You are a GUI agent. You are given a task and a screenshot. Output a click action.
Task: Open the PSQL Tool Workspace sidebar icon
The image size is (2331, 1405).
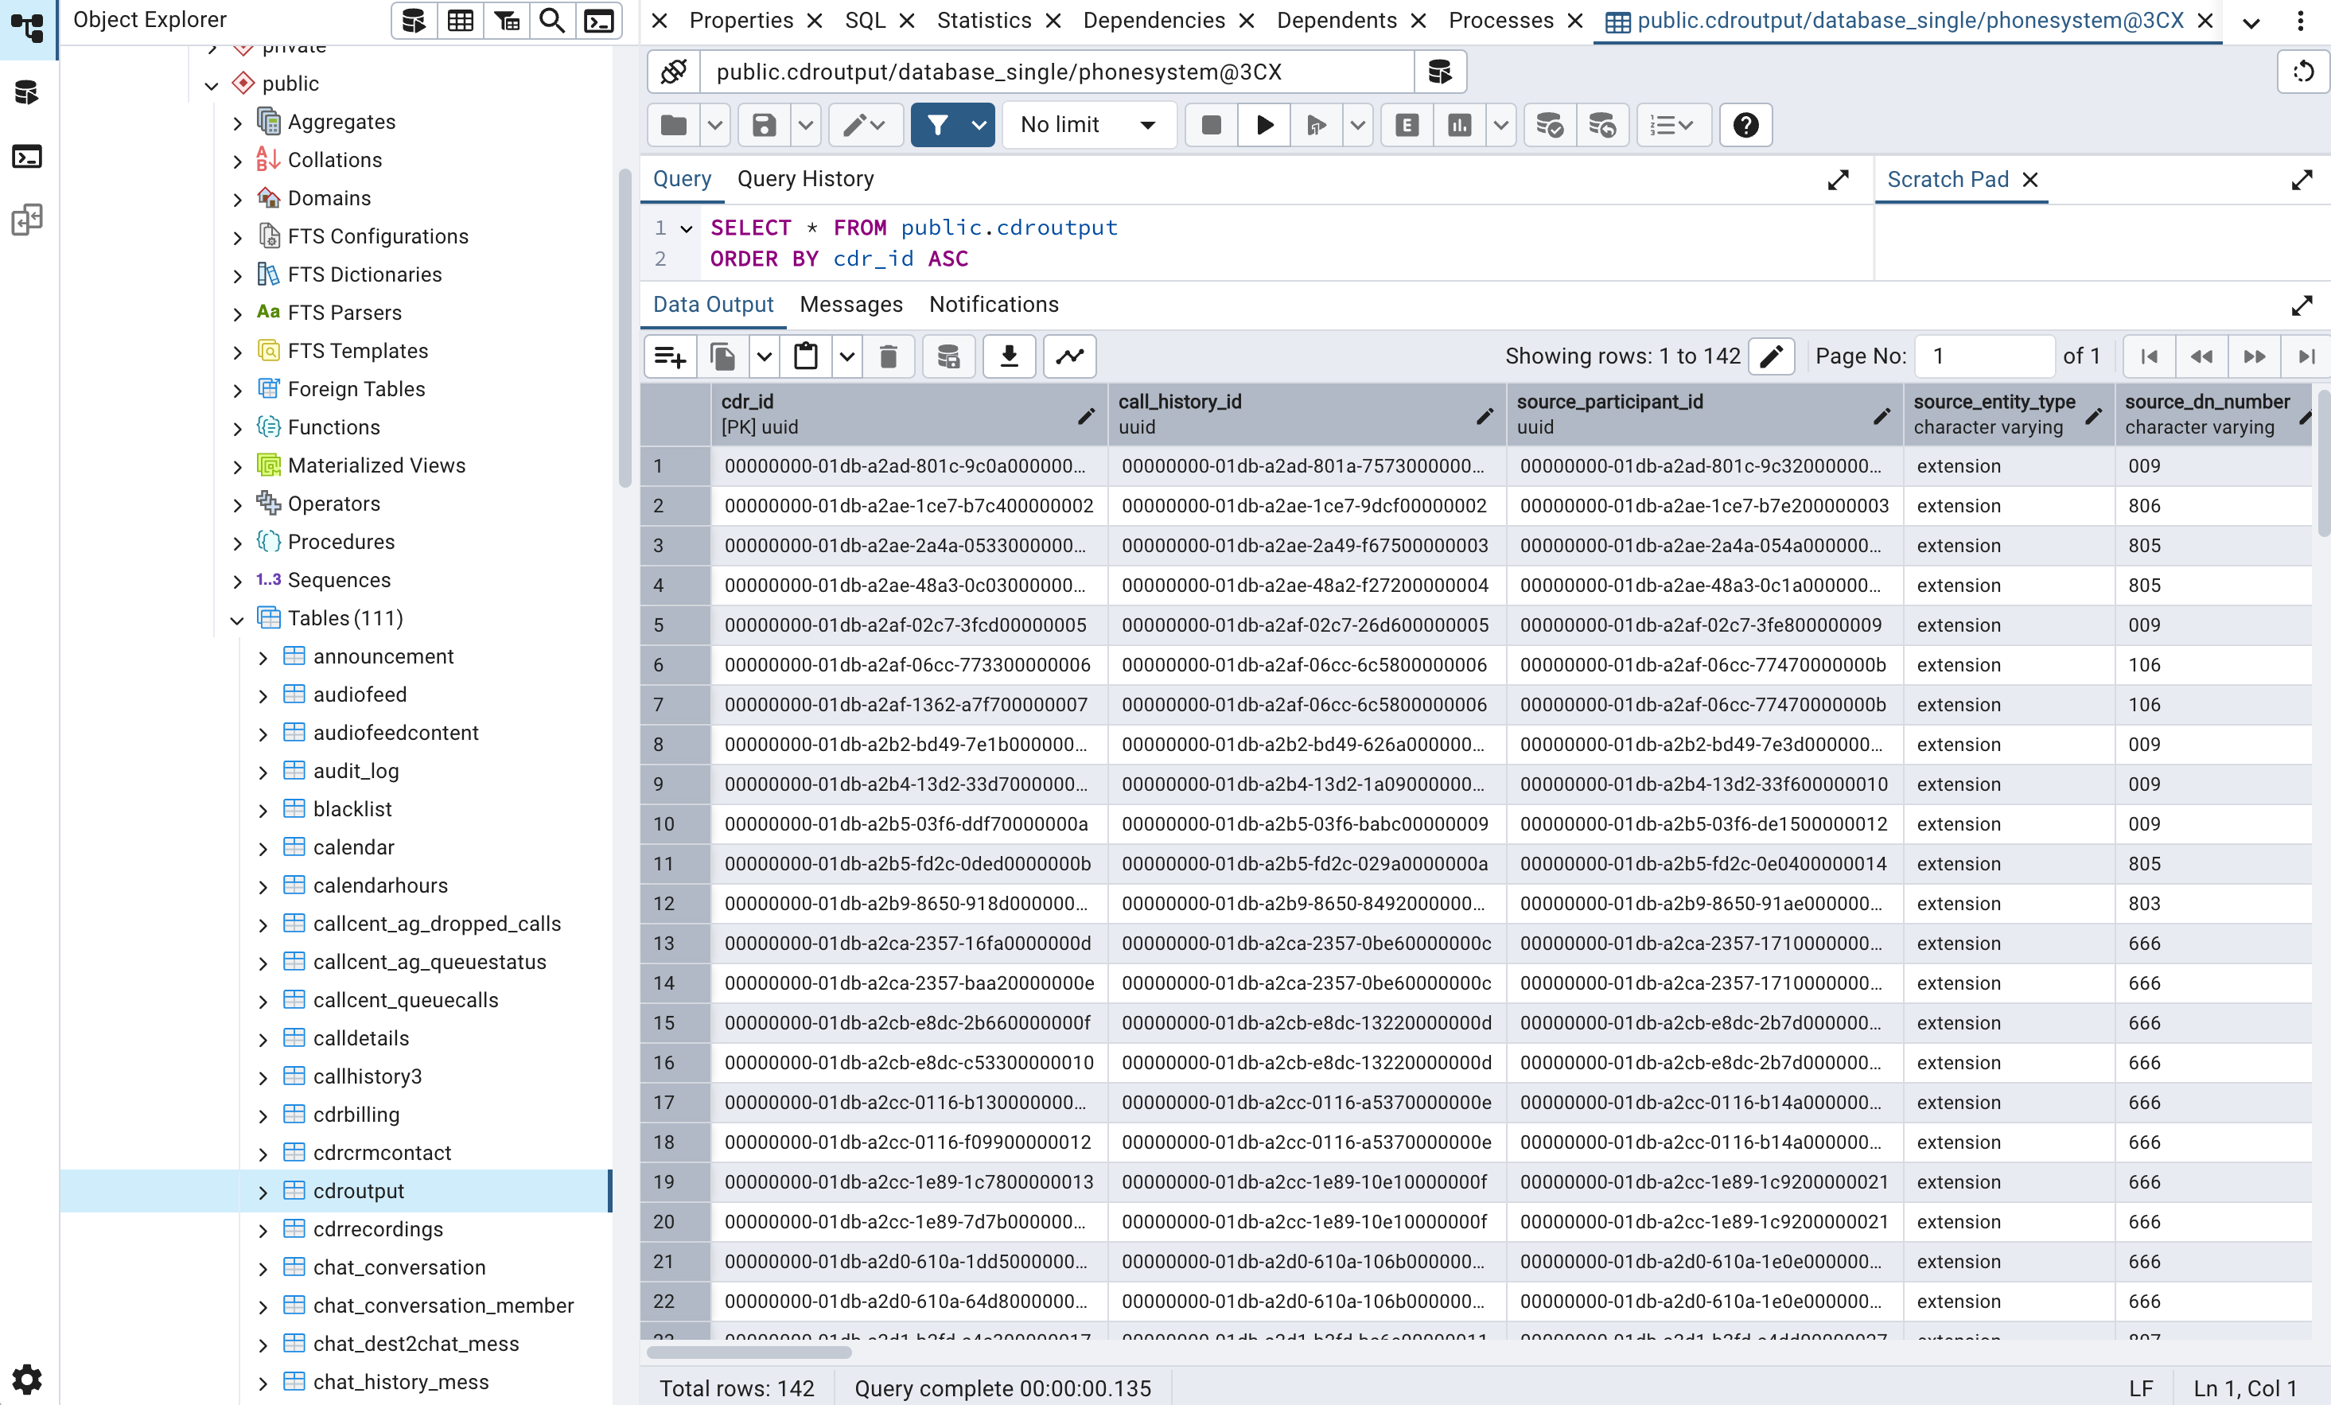(27, 156)
